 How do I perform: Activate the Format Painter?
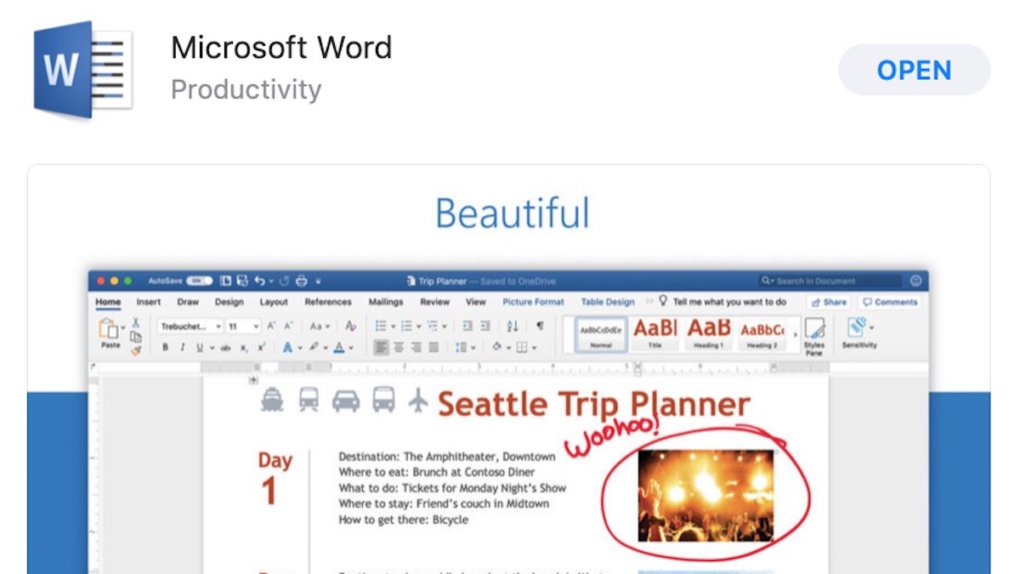click(136, 349)
